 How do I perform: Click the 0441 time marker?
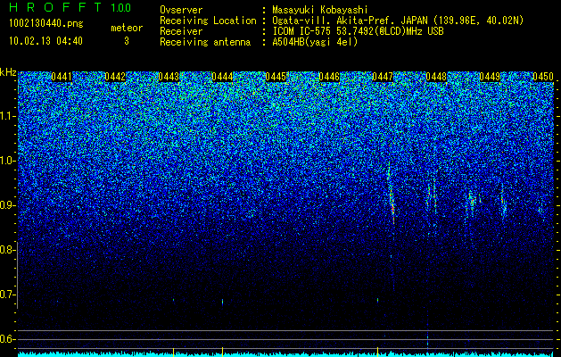pos(62,77)
